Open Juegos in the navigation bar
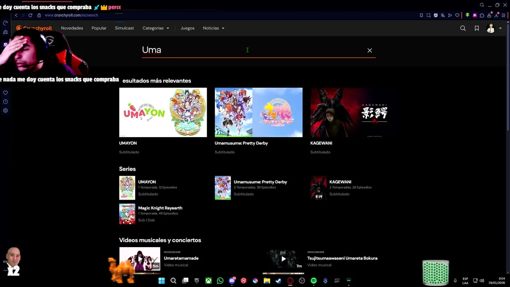Screen dimensions: 510x287 click(x=187, y=28)
